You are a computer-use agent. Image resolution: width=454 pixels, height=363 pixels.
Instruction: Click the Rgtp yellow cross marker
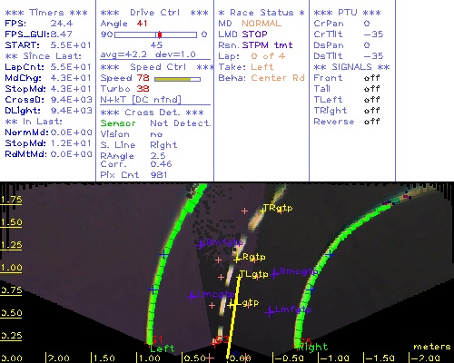pos(238,260)
